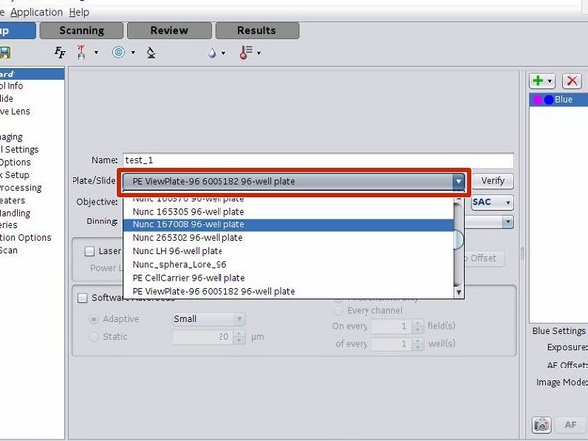
Task: Select Nunc 167008 96-well plate
Action: coord(288,224)
